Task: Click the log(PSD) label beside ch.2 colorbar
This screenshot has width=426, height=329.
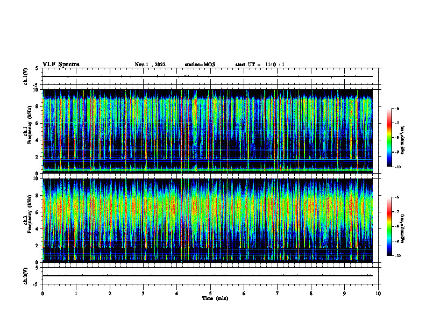Action: [403, 228]
